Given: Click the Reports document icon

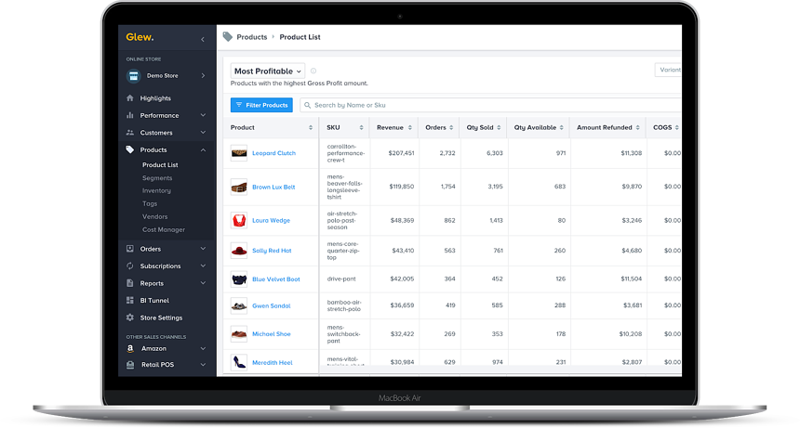Looking at the screenshot, I should pos(130,283).
